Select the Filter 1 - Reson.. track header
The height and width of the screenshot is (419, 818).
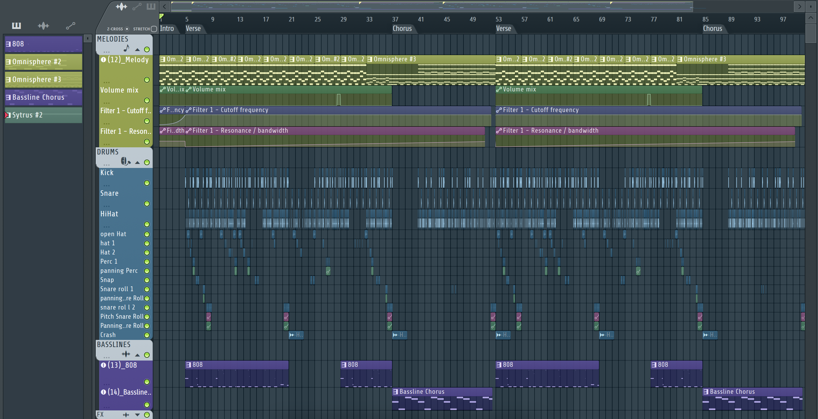pyautogui.click(x=126, y=136)
